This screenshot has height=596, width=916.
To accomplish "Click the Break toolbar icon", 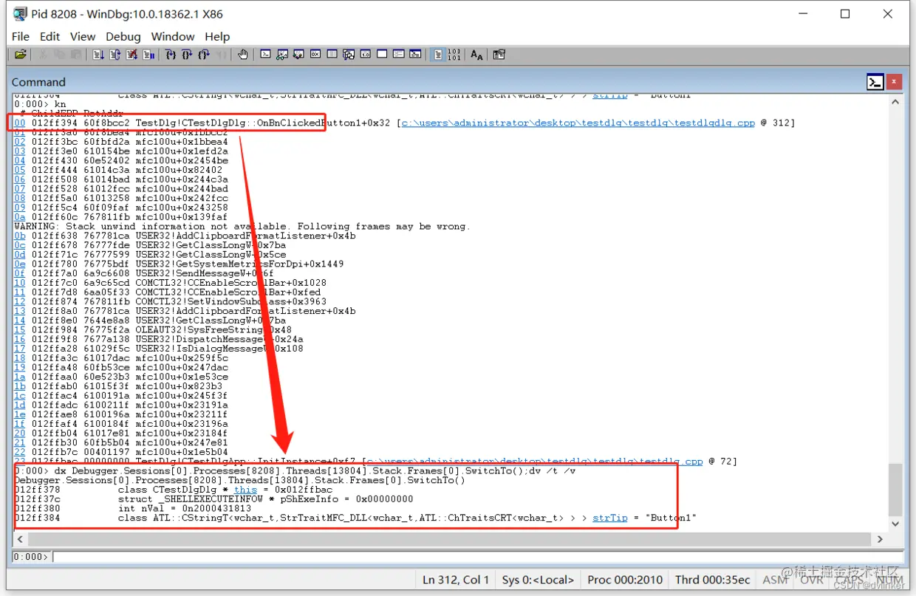I will 148,55.
